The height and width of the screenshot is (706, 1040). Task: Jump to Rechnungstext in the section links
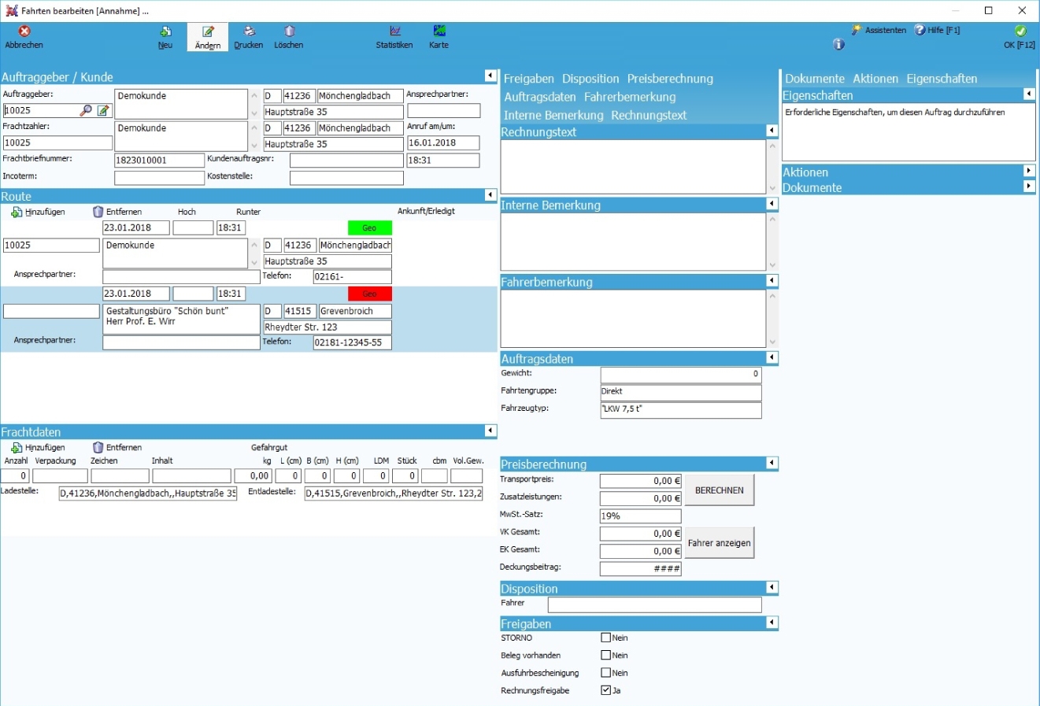(x=649, y=115)
